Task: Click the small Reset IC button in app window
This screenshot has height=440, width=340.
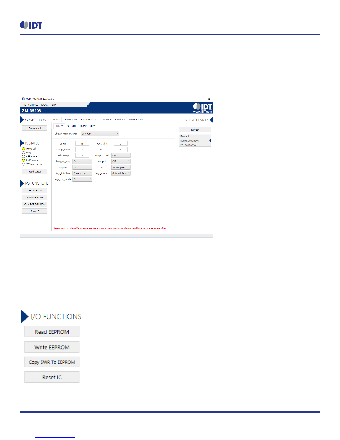Action: [x=35, y=211]
